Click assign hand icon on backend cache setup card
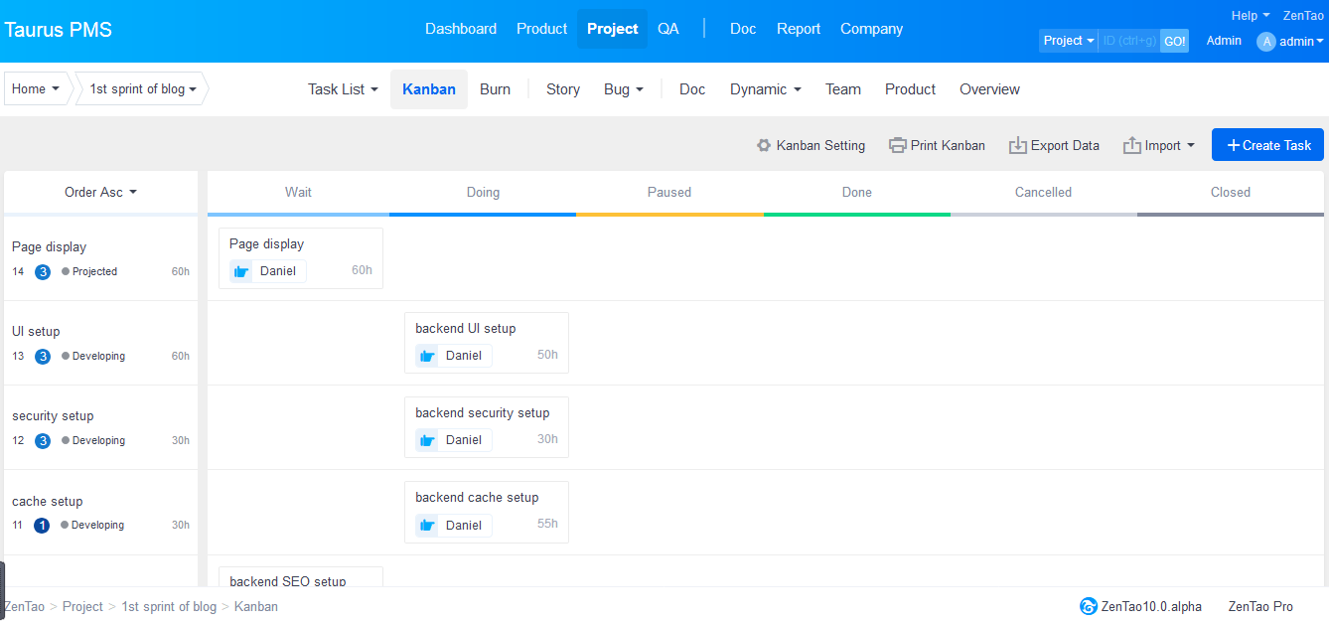1329x623 pixels. tap(426, 526)
